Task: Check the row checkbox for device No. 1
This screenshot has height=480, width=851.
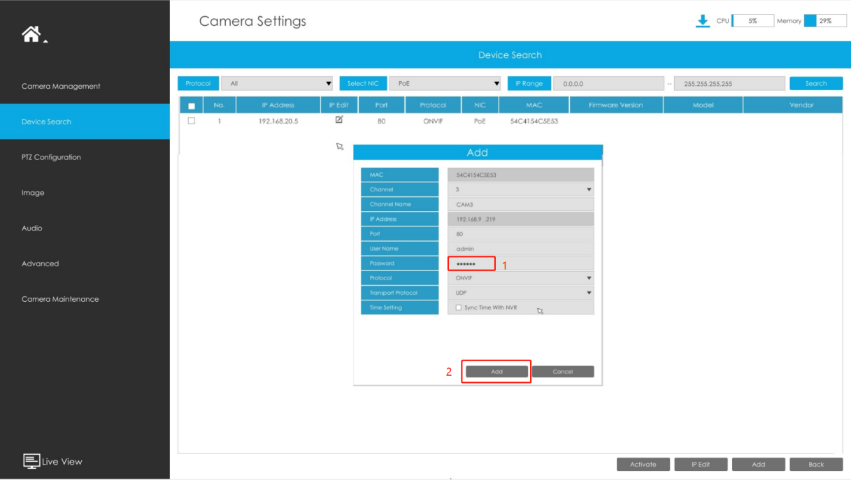Action: tap(192, 121)
